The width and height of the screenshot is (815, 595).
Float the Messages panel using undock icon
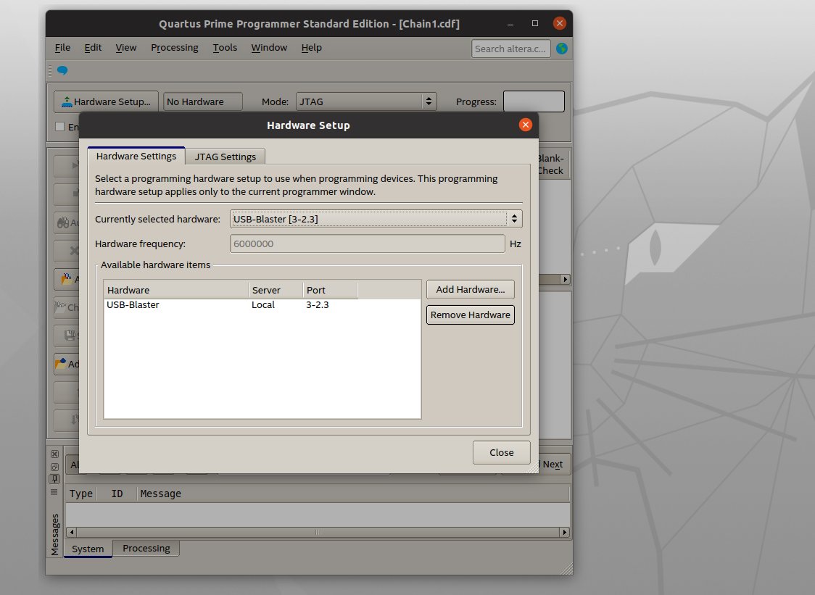coord(54,467)
